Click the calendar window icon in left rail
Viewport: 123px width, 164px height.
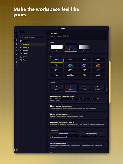[16, 36]
